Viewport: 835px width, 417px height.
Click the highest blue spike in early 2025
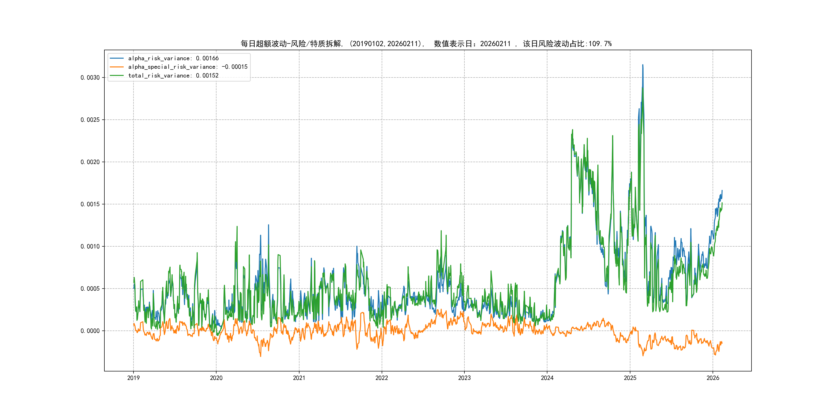[643, 65]
